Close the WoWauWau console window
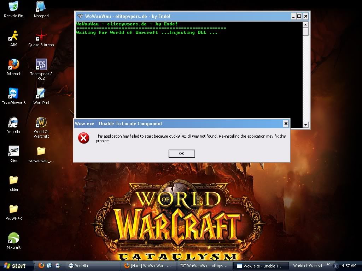 [x=306, y=16]
